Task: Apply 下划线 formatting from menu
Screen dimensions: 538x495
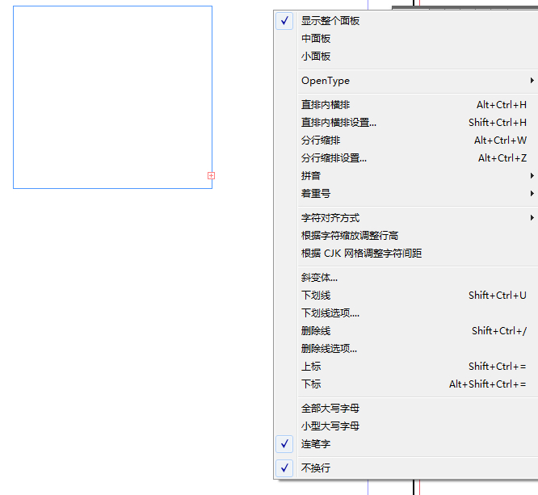Action: (x=406, y=296)
